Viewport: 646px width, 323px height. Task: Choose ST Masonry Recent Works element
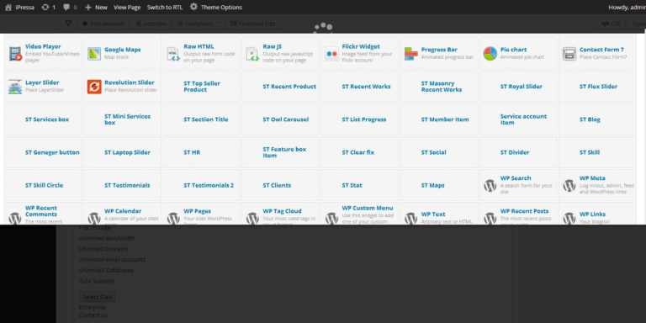click(x=439, y=87)
